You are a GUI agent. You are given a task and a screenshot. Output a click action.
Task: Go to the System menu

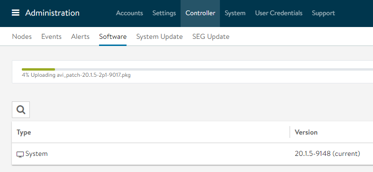coord(235,13)
